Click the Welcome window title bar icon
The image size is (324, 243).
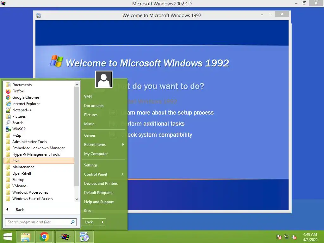(39, 15)
